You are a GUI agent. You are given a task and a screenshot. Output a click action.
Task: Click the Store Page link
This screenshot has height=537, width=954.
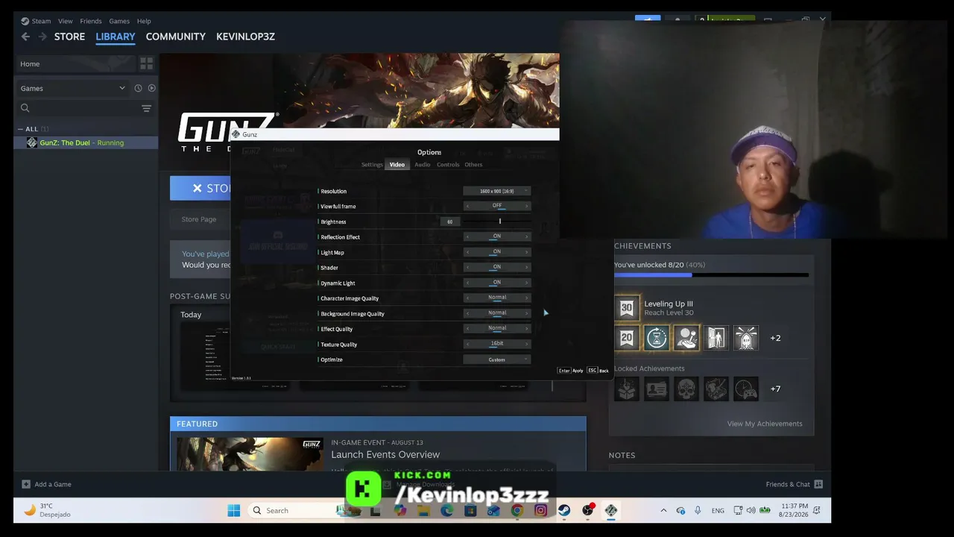click(199, 219)
